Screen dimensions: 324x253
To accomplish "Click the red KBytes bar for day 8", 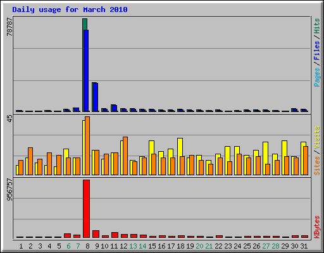I will [86, 209].
